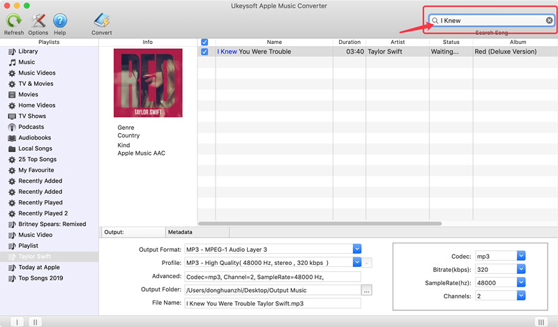Click the single-bar button at bottom left
Screen dimensions: 558x327
pos(17,322)
